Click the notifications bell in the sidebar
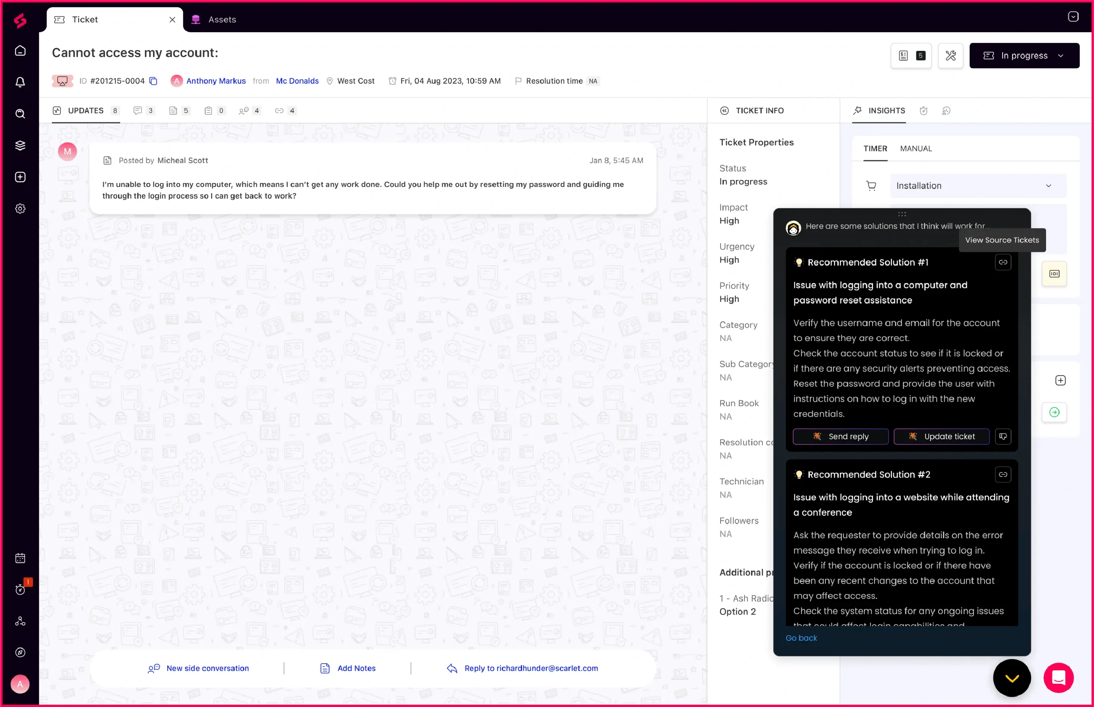Image resolution: width=1094 pixels, height=707 pixels. click(x=20, y=82)
